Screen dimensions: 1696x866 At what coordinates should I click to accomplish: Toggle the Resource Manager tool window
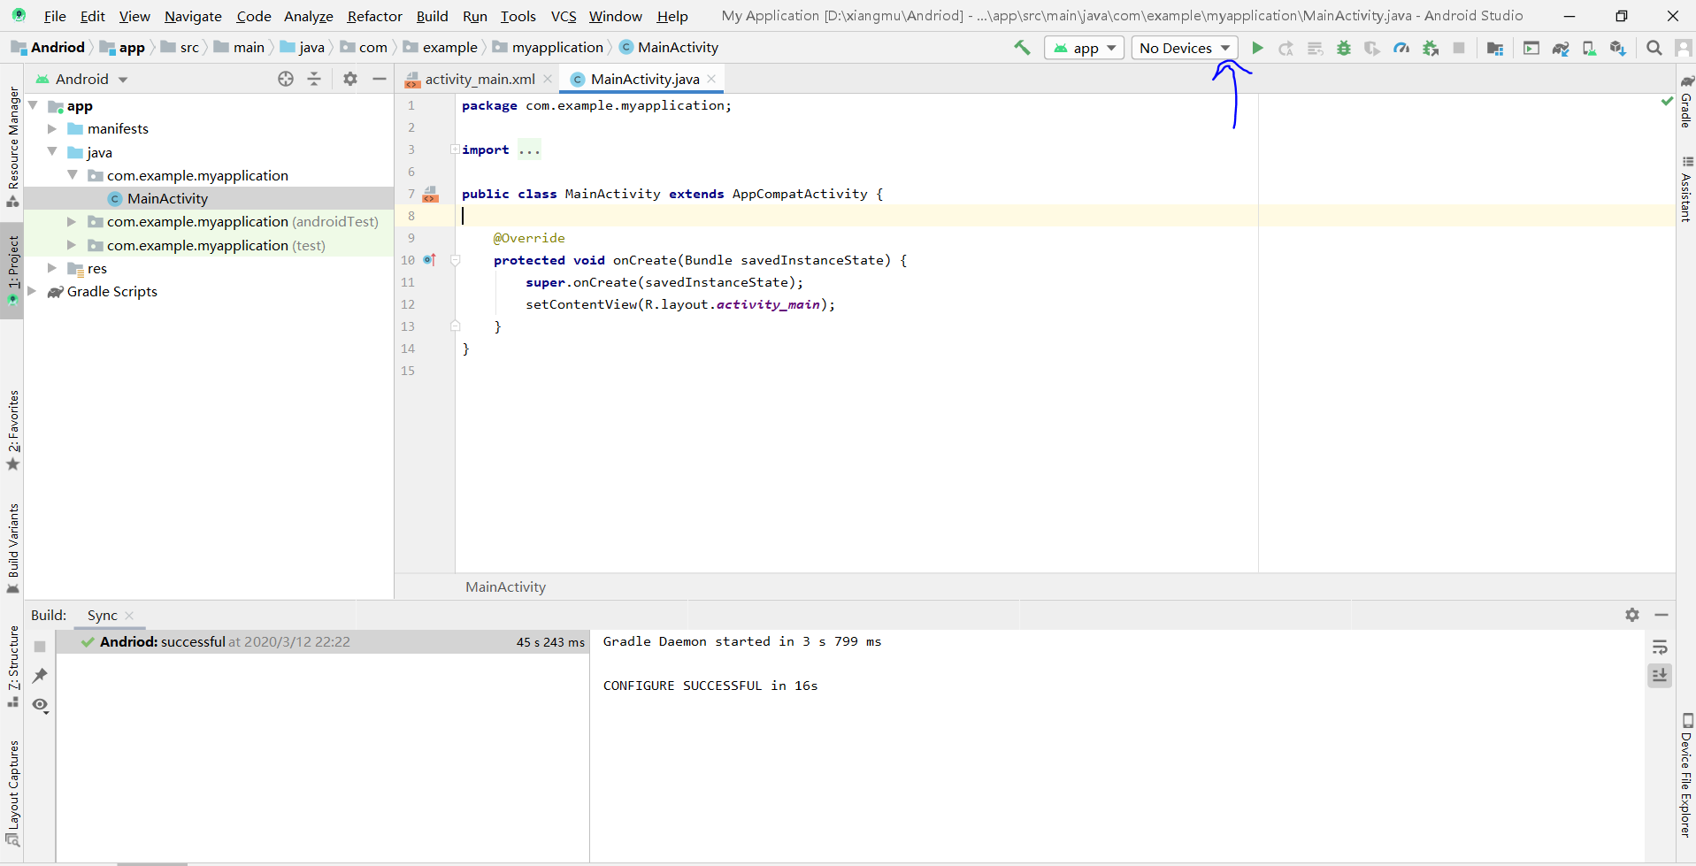click(12, 146)
